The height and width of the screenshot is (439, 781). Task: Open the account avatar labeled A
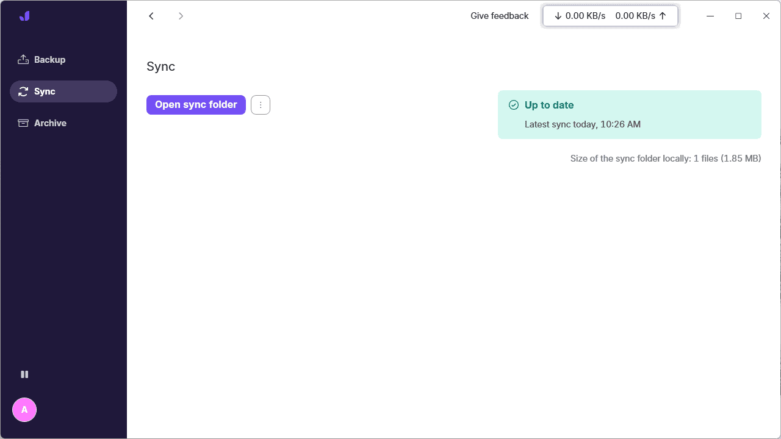click(x=24, y=410)
